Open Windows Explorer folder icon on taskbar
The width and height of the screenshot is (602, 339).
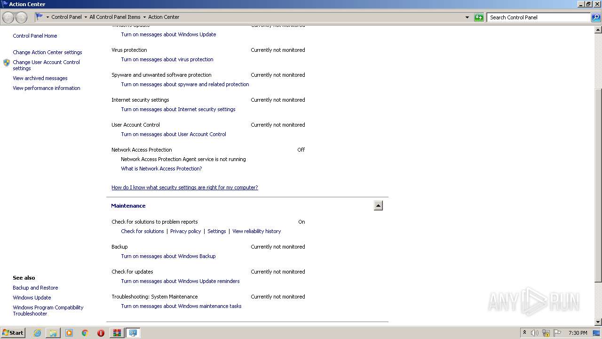(x=53, y=333)
